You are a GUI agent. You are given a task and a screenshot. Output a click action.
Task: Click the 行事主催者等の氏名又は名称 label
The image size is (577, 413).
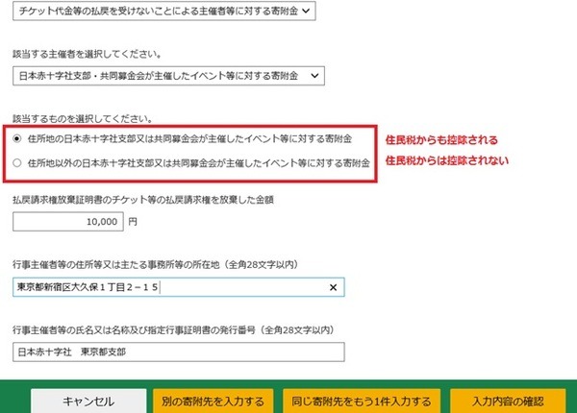(173, 330)
